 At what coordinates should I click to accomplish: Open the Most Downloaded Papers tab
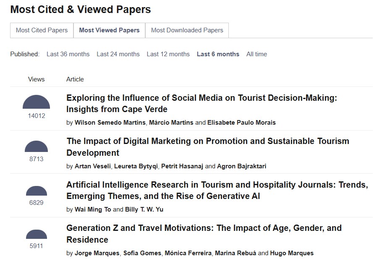(187, 30)
